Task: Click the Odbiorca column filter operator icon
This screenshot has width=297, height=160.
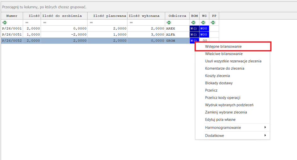Action: [x=169, y=22]
